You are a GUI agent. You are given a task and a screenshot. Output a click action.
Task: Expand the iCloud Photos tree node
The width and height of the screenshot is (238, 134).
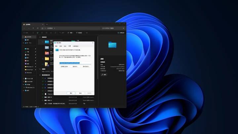[23, 82]
